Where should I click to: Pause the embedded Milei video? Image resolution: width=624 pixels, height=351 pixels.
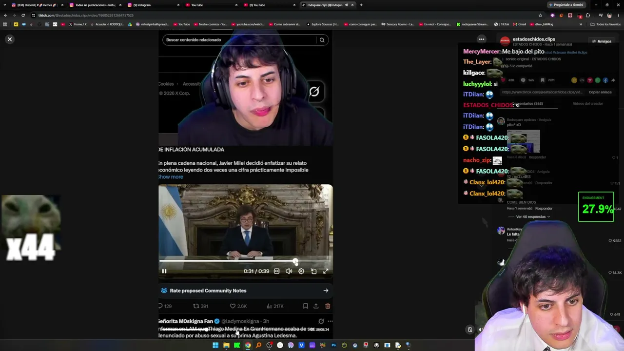click(x=164, y=271)
